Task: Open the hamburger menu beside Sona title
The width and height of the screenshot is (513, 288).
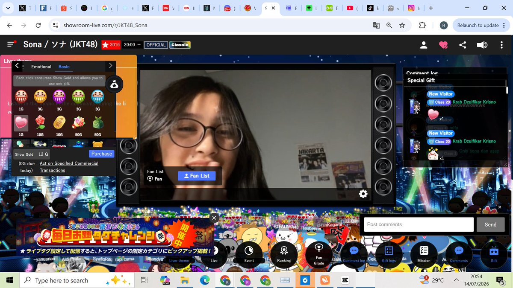Action: point(12,44)
